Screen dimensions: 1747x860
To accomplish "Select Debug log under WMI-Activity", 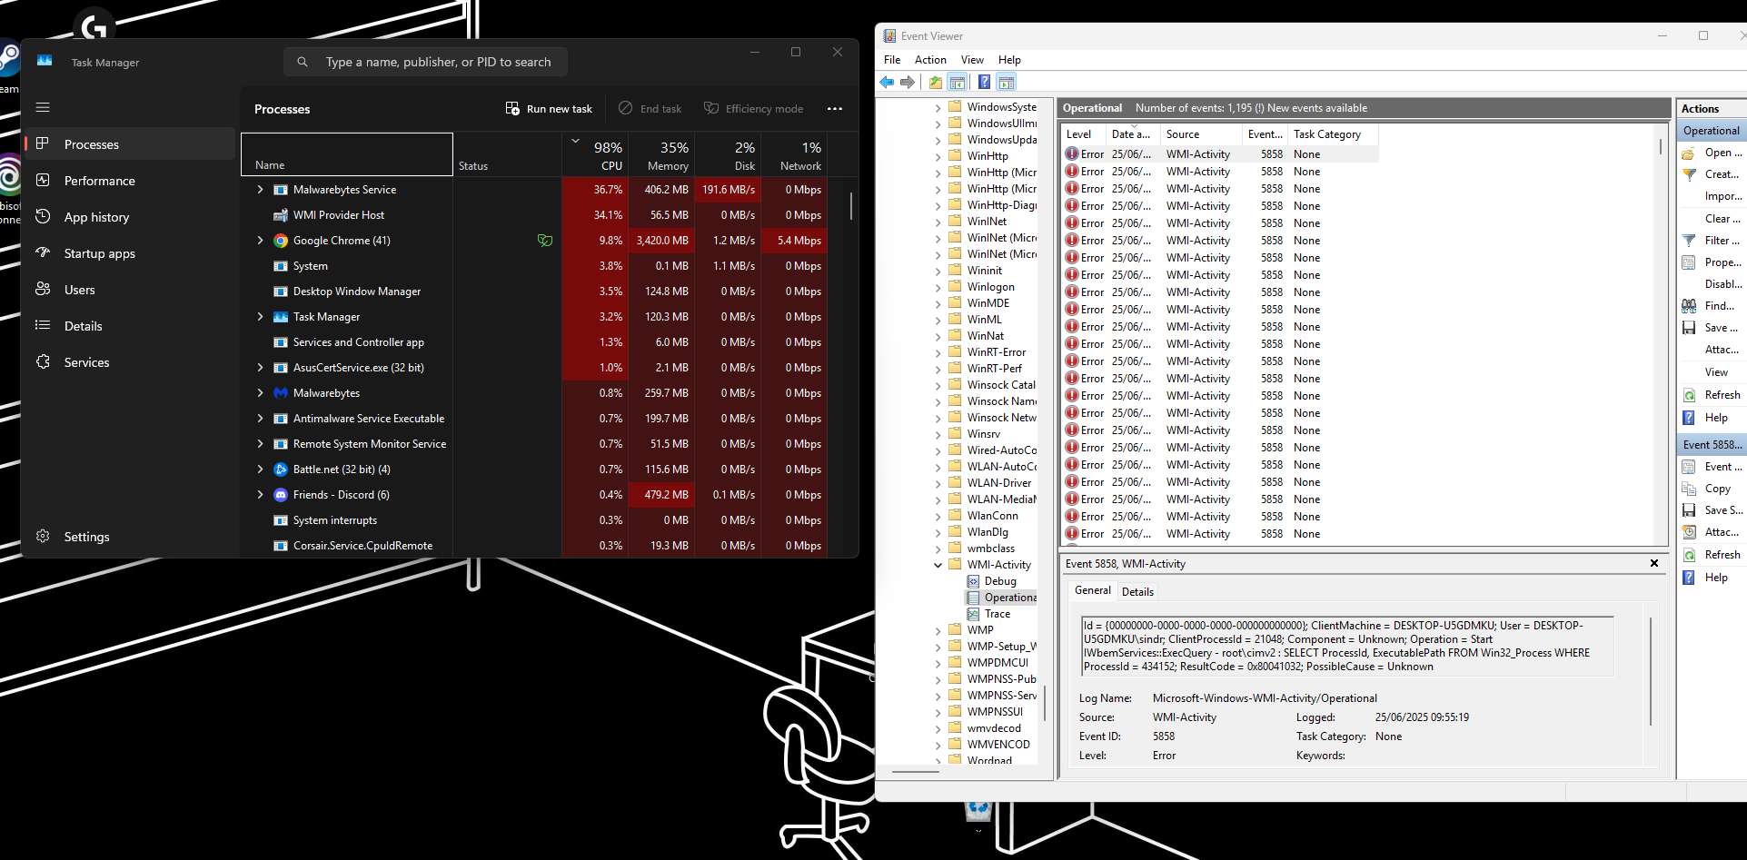I will 1000,581.
